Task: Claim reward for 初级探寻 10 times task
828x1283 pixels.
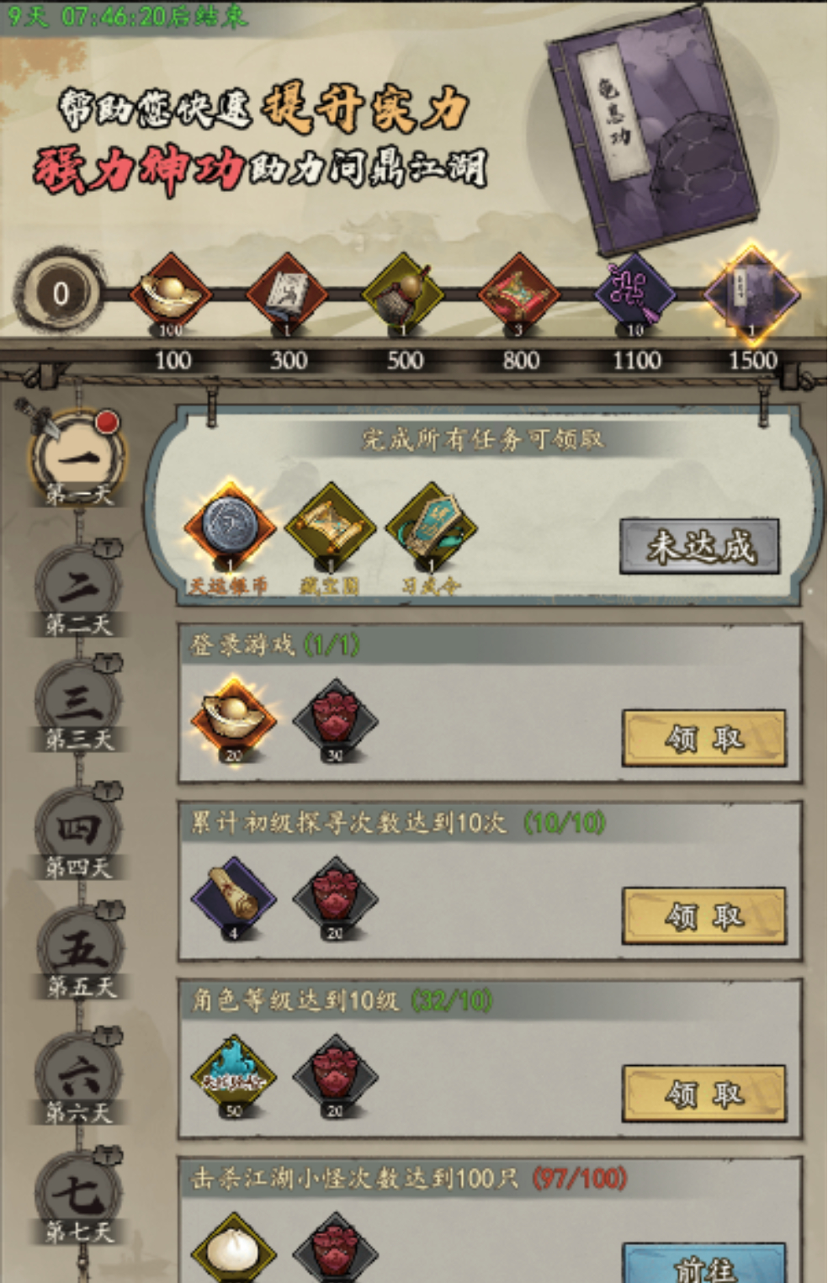Action: coord(704,915)
